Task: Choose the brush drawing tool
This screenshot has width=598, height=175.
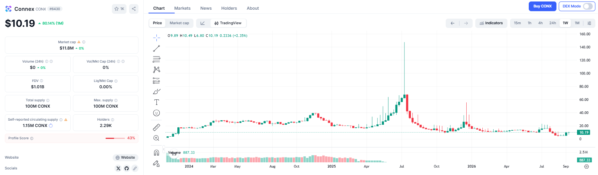Action: pos(156,91)
